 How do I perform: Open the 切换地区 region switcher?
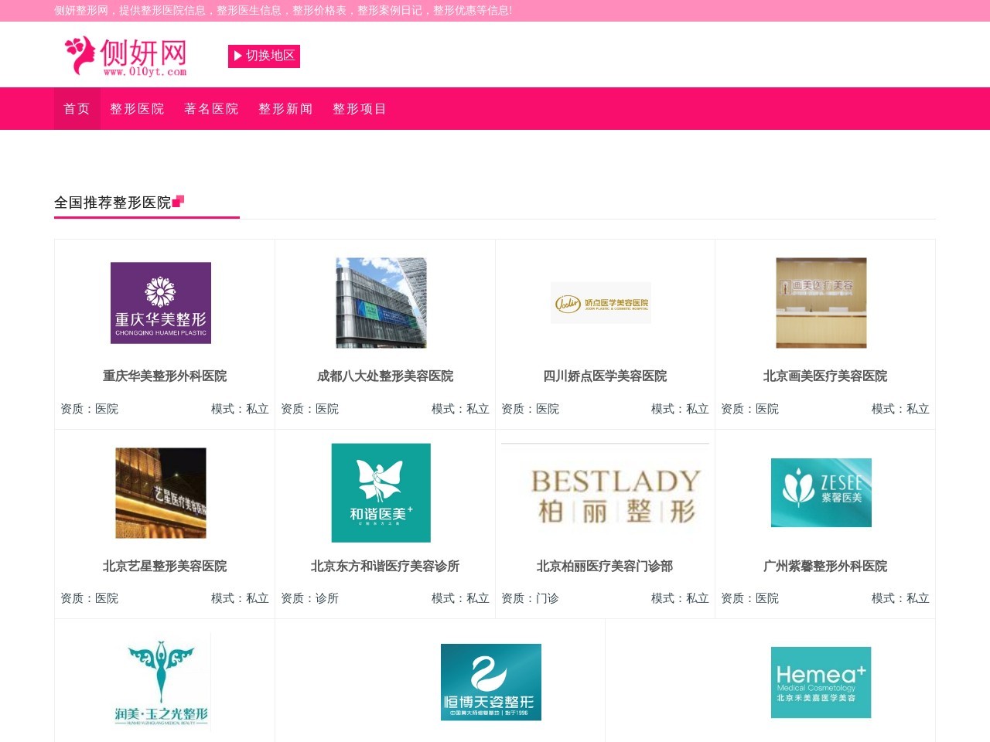click(264, 56)
